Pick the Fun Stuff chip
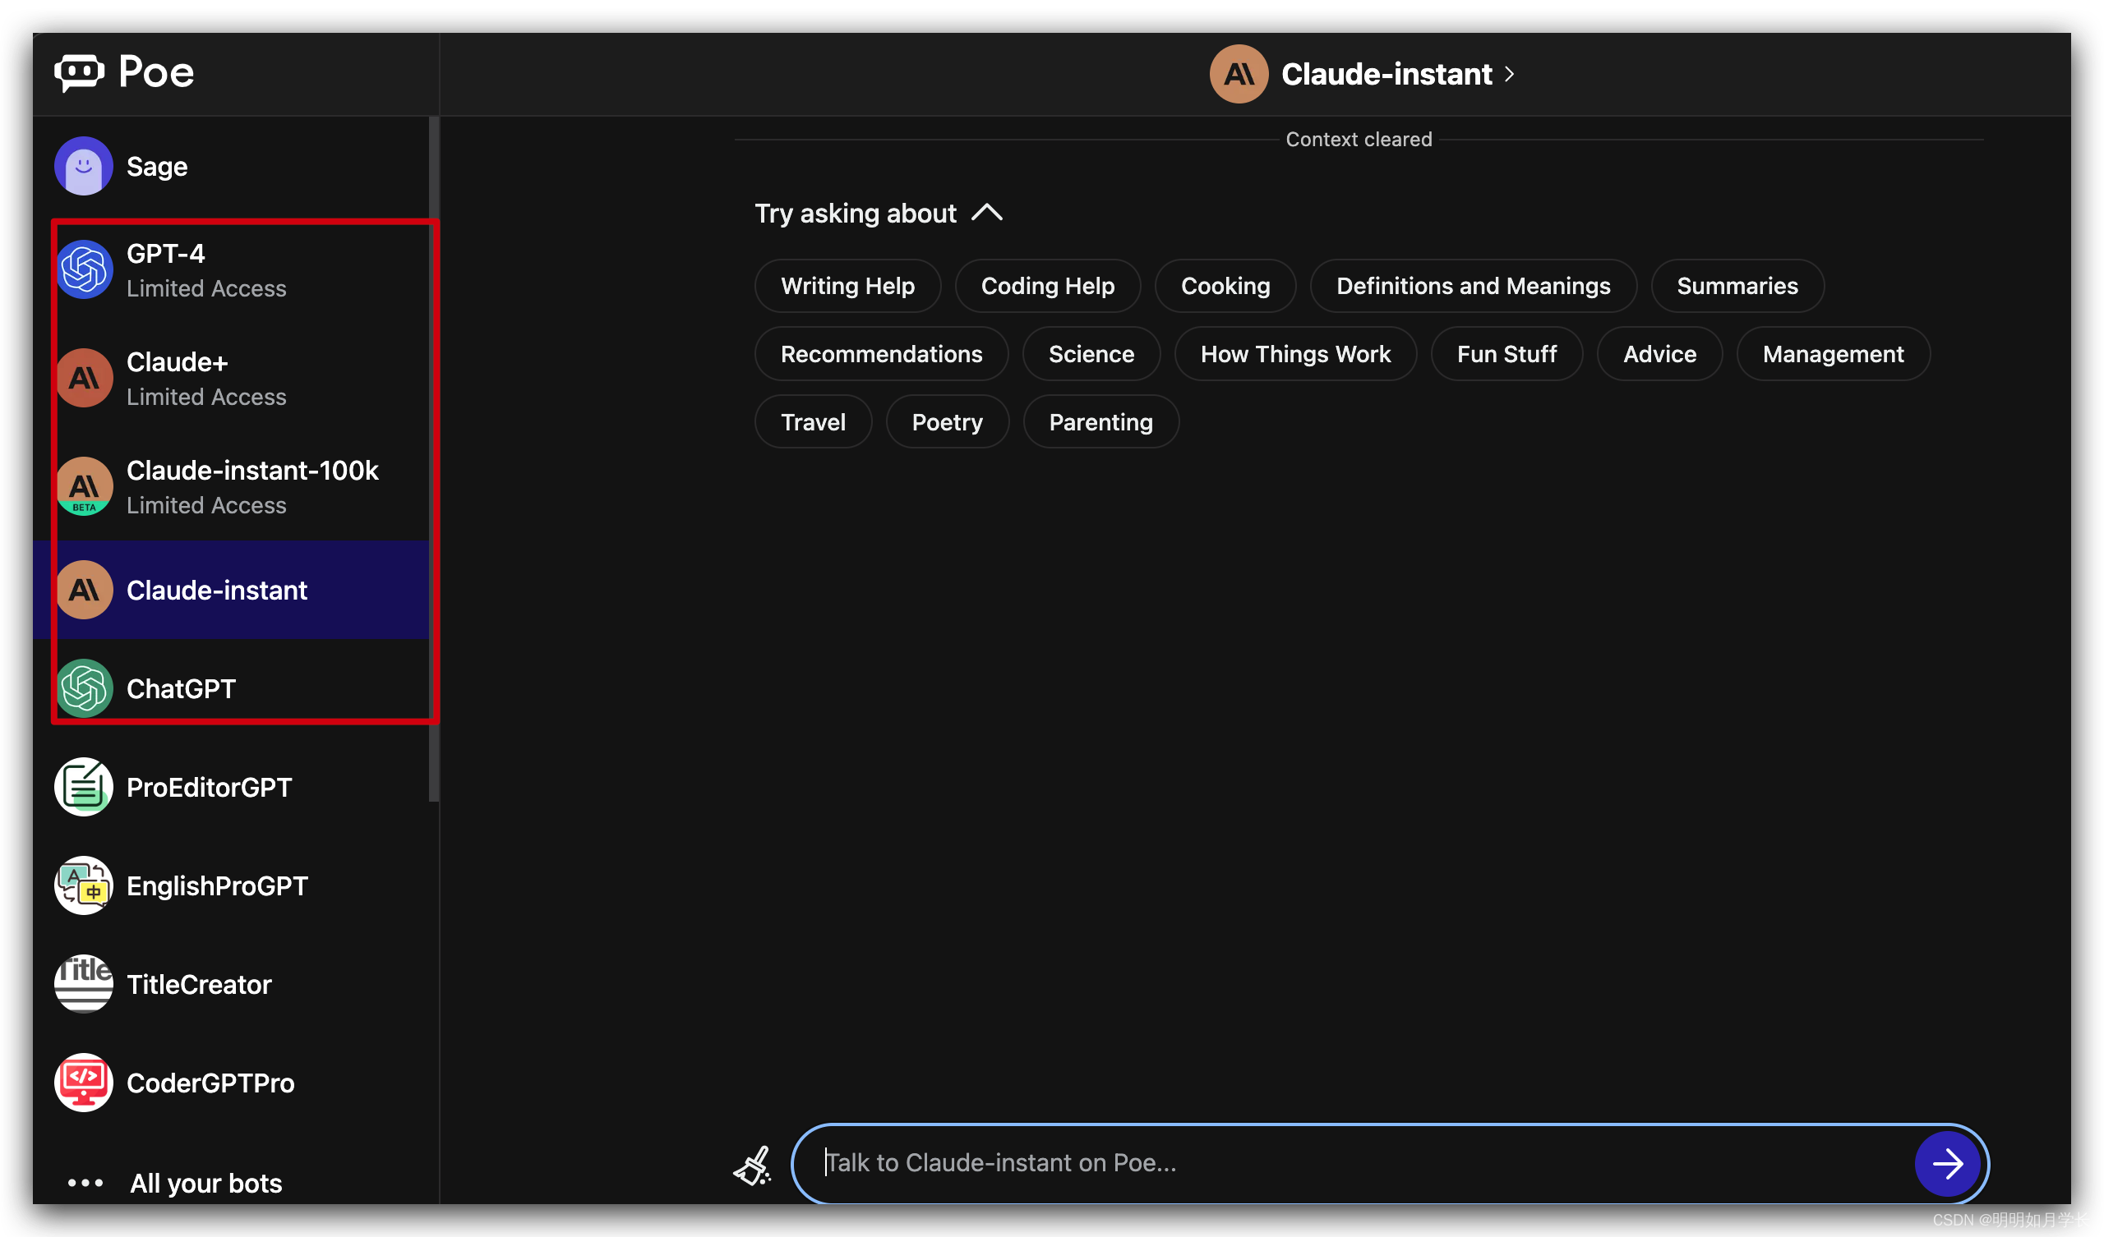2104x1237 pixels. click(1506, 354)
